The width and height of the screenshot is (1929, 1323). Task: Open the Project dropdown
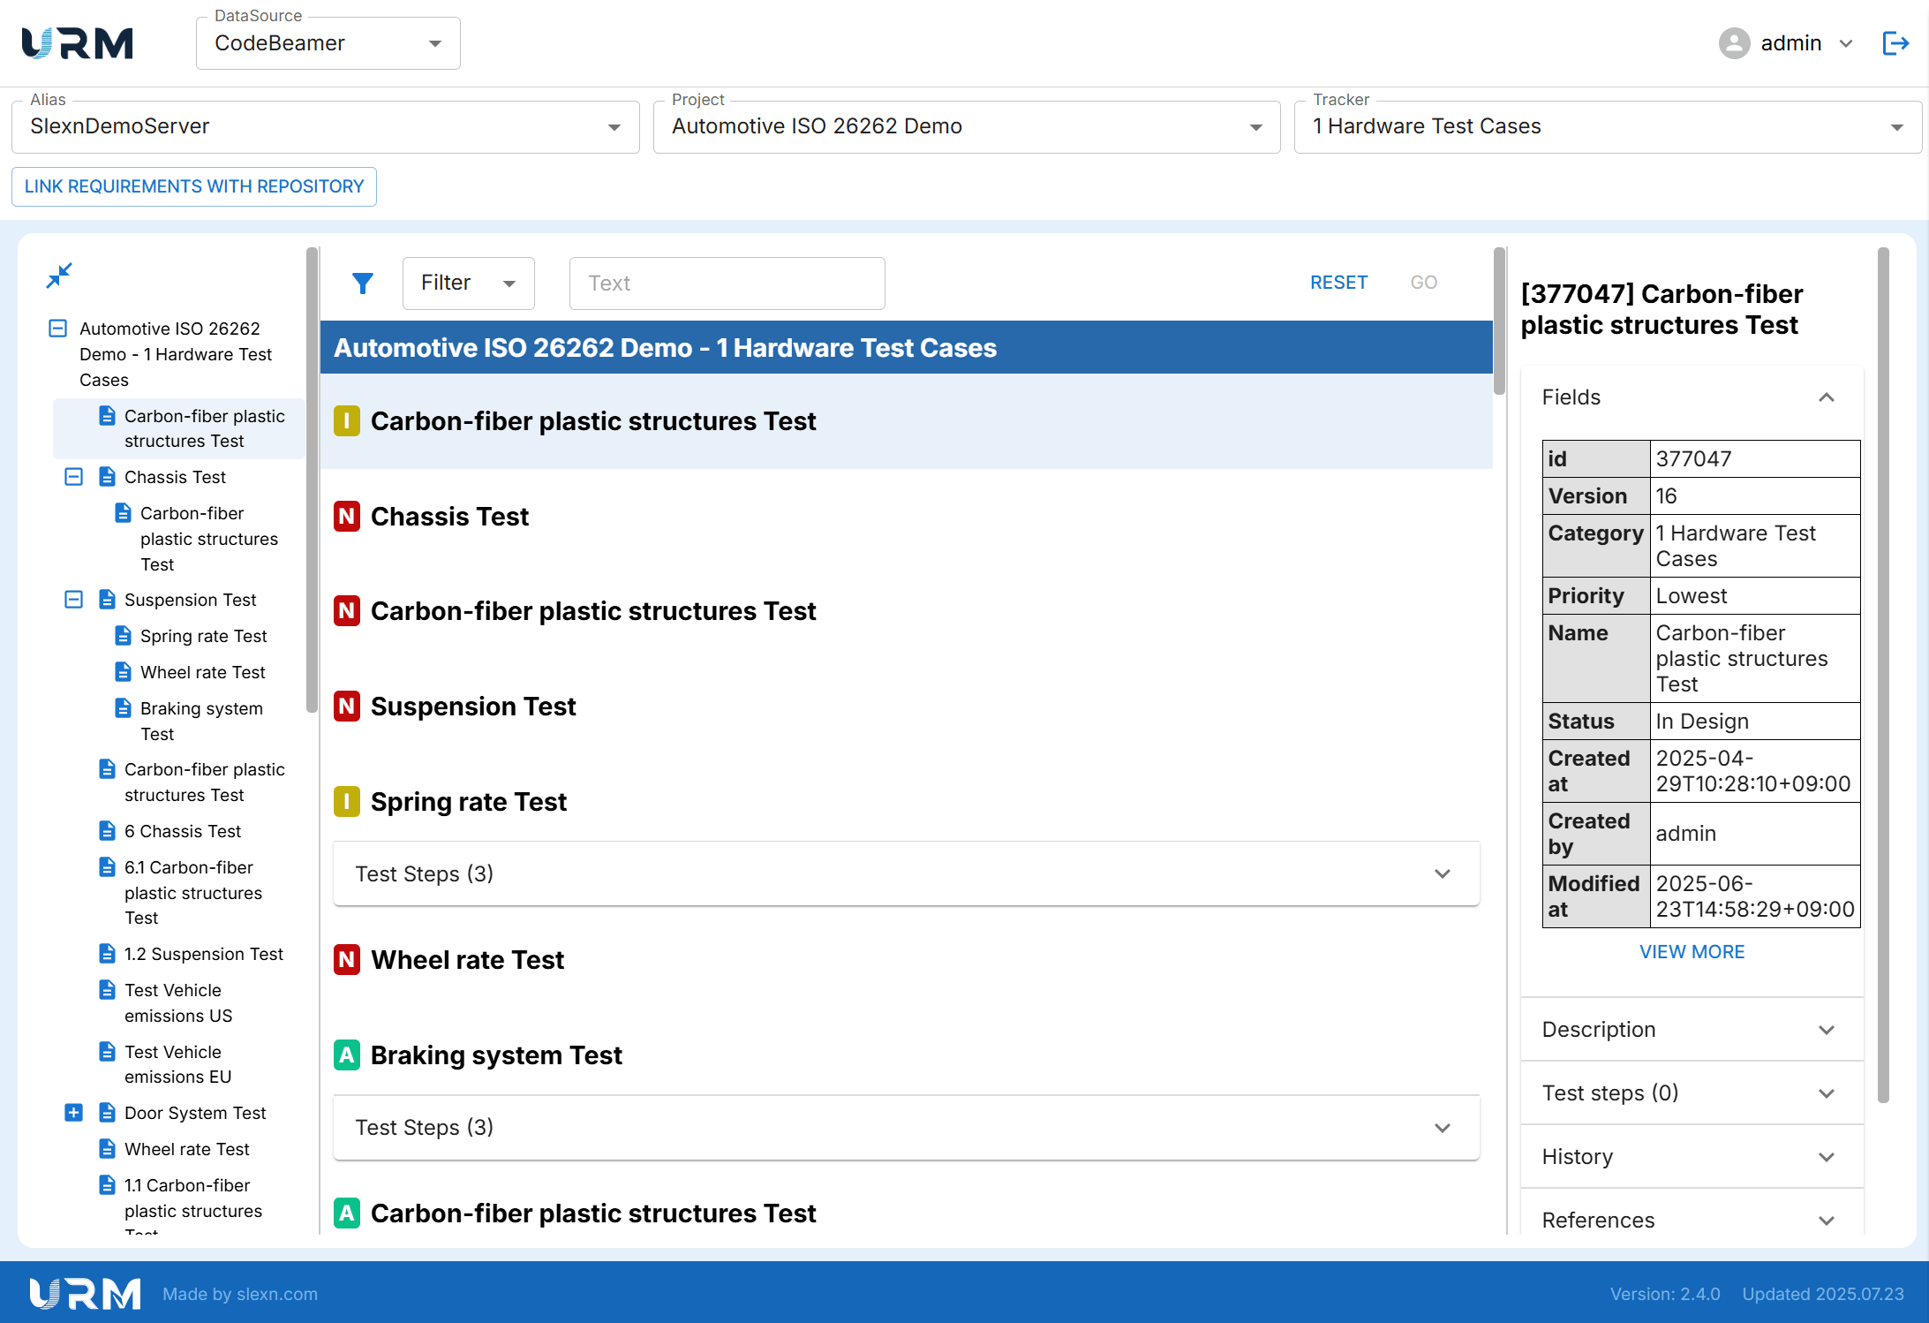pos(967,126)
